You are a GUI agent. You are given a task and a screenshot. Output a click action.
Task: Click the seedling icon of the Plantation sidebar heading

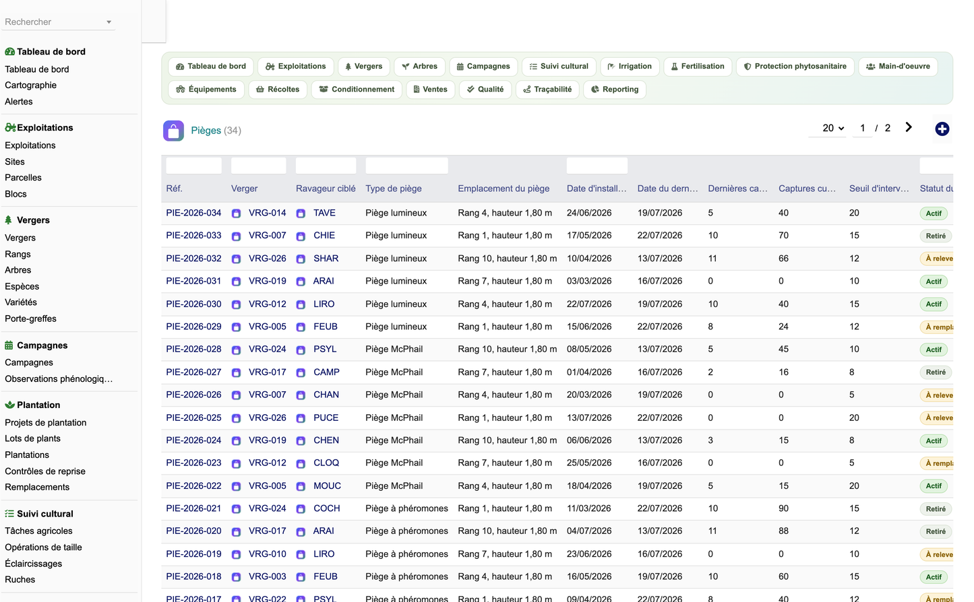9,405
